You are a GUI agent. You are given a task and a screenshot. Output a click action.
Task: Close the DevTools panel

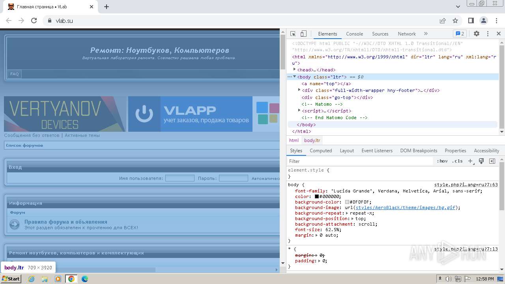click(499, 34)
